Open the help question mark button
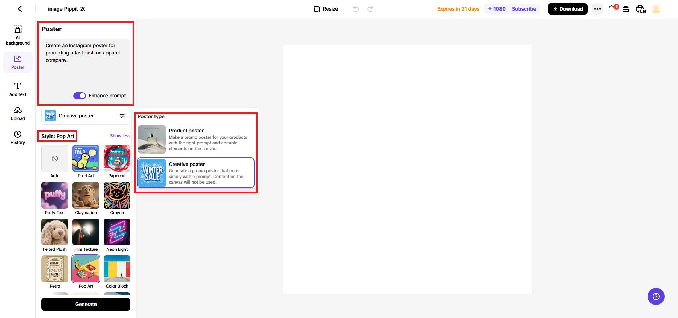 (x=656, y=296)
